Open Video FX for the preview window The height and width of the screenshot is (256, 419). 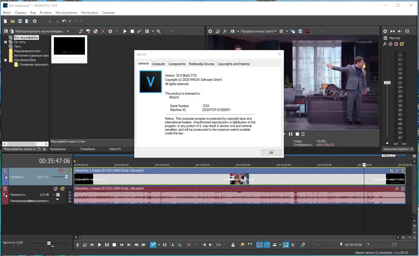225,31
